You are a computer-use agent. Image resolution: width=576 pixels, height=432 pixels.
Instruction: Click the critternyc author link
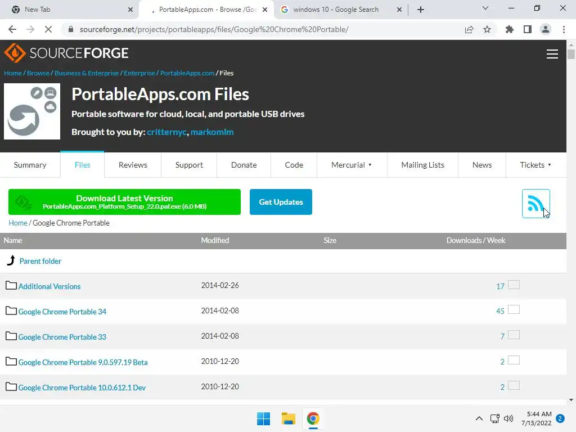[166, 132]
